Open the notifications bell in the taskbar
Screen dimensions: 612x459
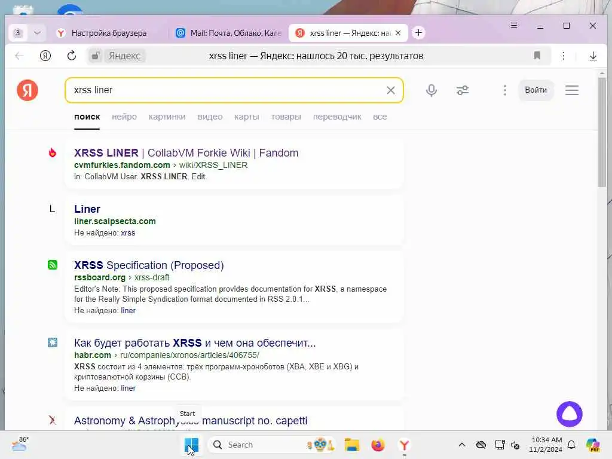(x=571, y=445)
